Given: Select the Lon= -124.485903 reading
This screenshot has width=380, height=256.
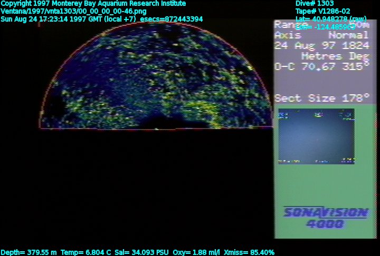Looking at the screenshot, I should pos(326,27).
